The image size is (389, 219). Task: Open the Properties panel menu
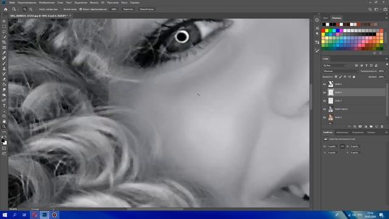click(x=387, y=133)
